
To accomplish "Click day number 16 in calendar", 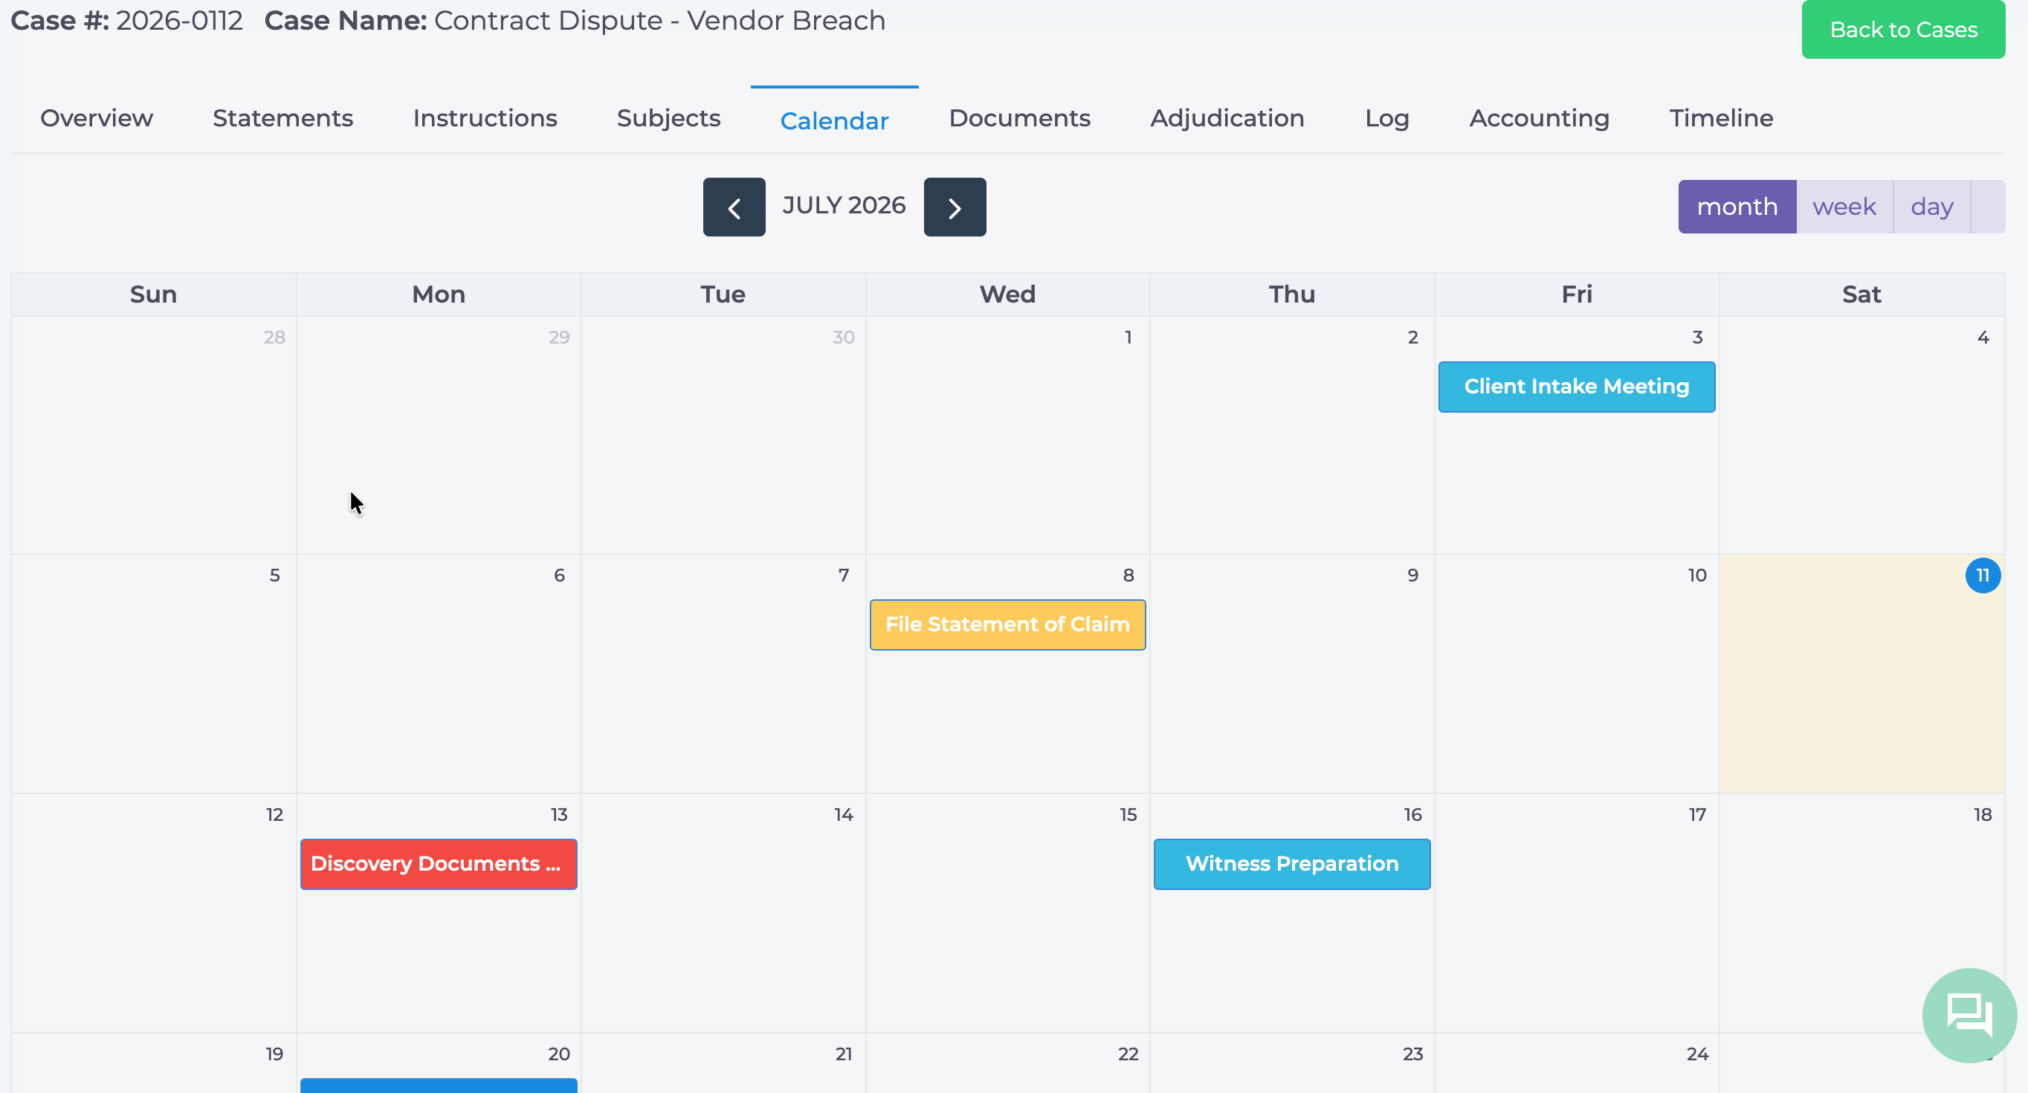I will pyautogui.click(x=1412, y=815).
